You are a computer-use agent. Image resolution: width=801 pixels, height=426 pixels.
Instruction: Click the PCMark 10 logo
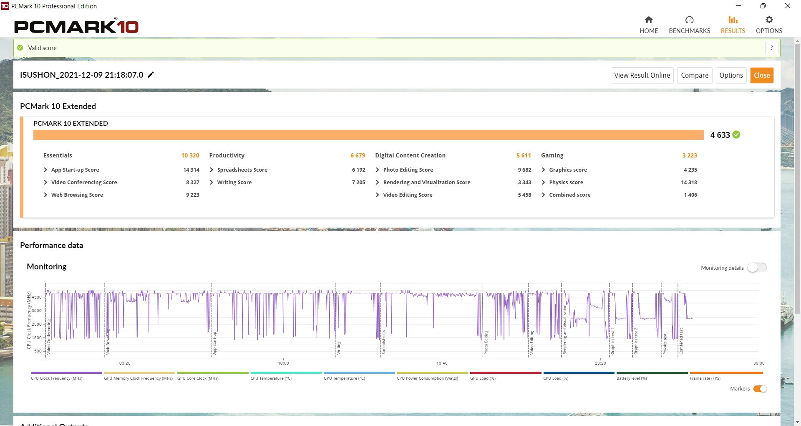coord(76,26)
